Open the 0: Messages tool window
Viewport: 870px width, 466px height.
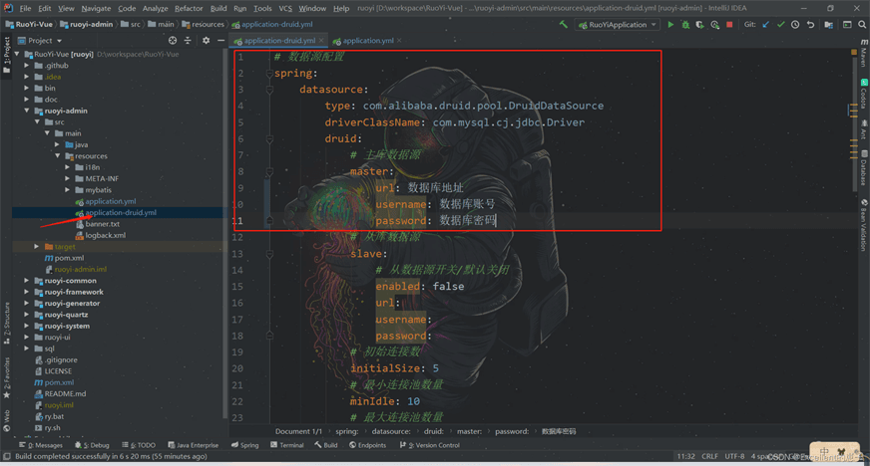[x=41, y=445]
